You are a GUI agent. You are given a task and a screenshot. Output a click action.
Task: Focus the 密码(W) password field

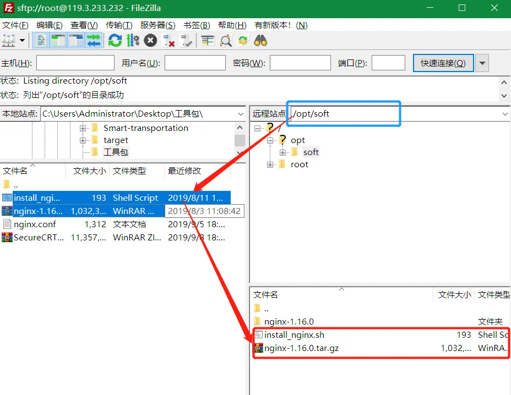(300, 63)
